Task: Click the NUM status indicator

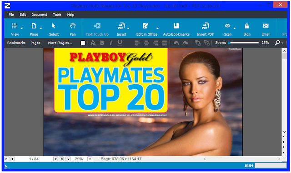Action: point(249,166)
